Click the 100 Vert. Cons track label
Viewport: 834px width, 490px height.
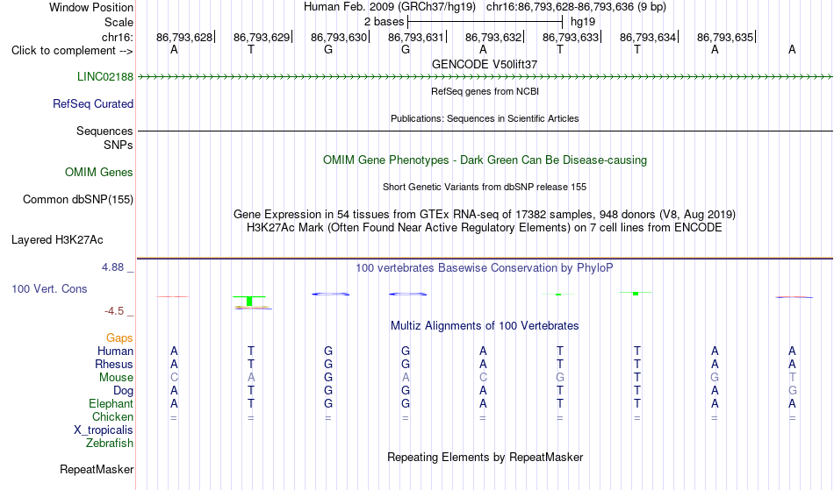49,288
